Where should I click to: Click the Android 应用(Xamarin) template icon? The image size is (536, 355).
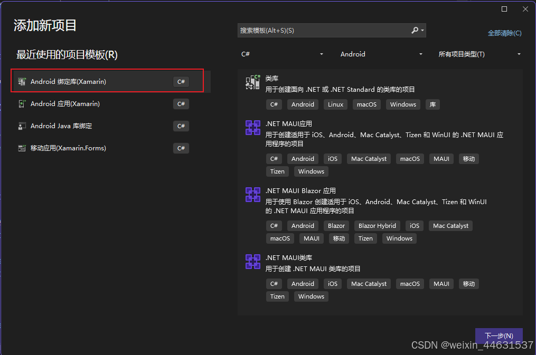click(x=22, y=104)
